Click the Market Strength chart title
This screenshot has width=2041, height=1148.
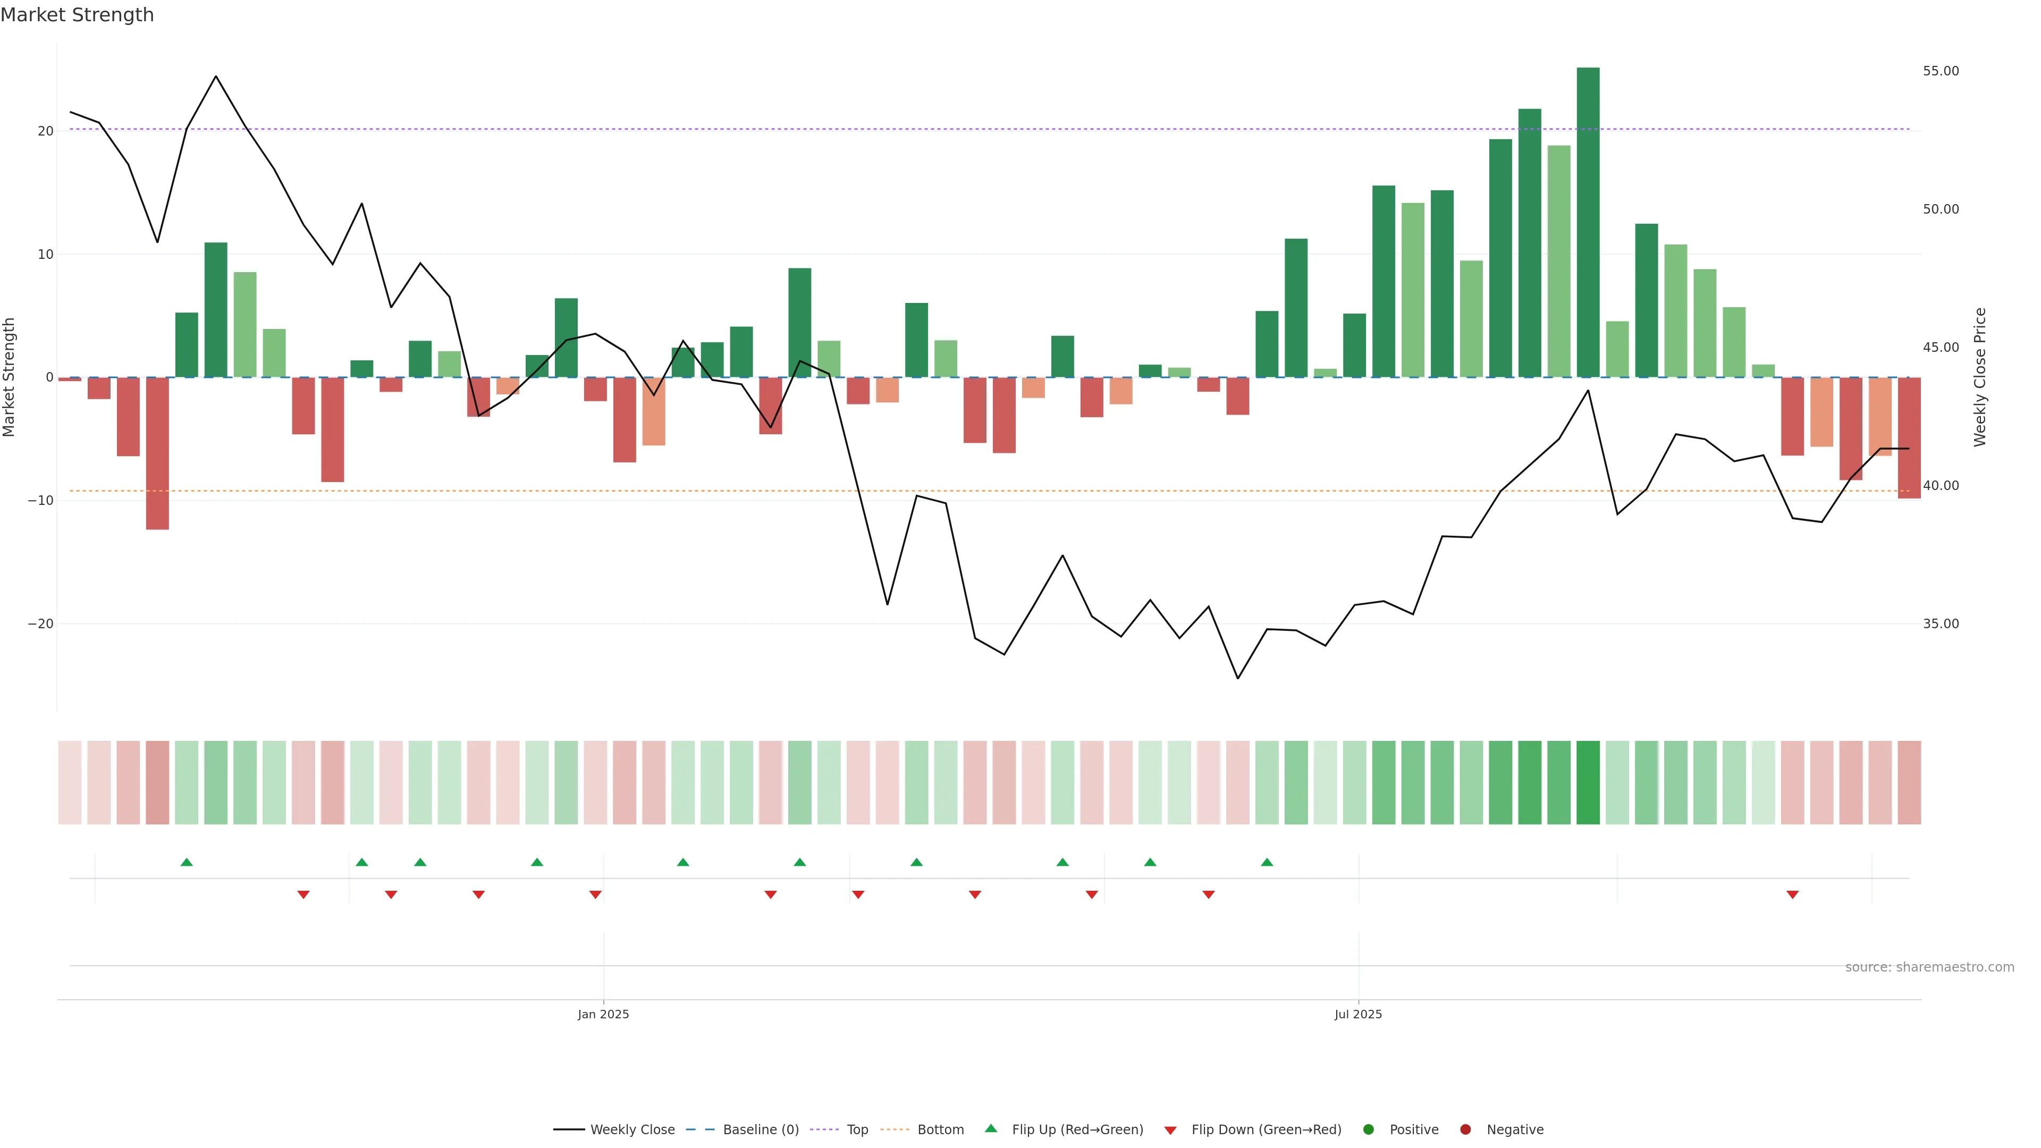point(77,15)
